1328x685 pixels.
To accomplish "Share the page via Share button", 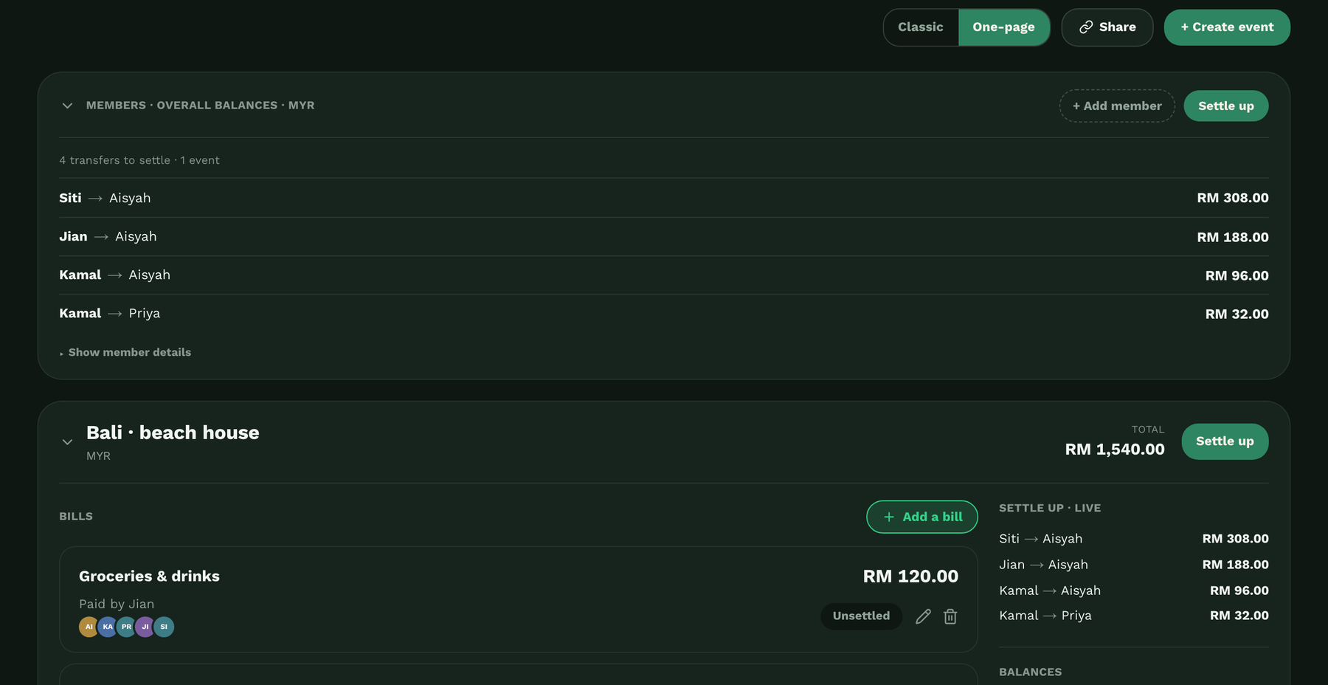I will pos(1107,27).
